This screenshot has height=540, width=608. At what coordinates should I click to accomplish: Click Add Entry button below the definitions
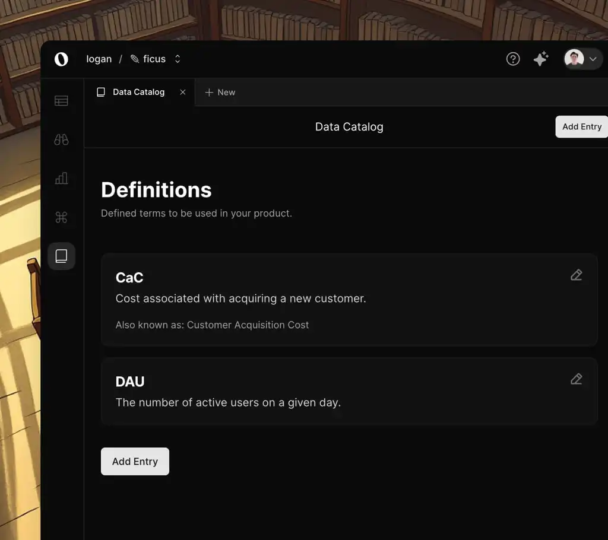135,461
